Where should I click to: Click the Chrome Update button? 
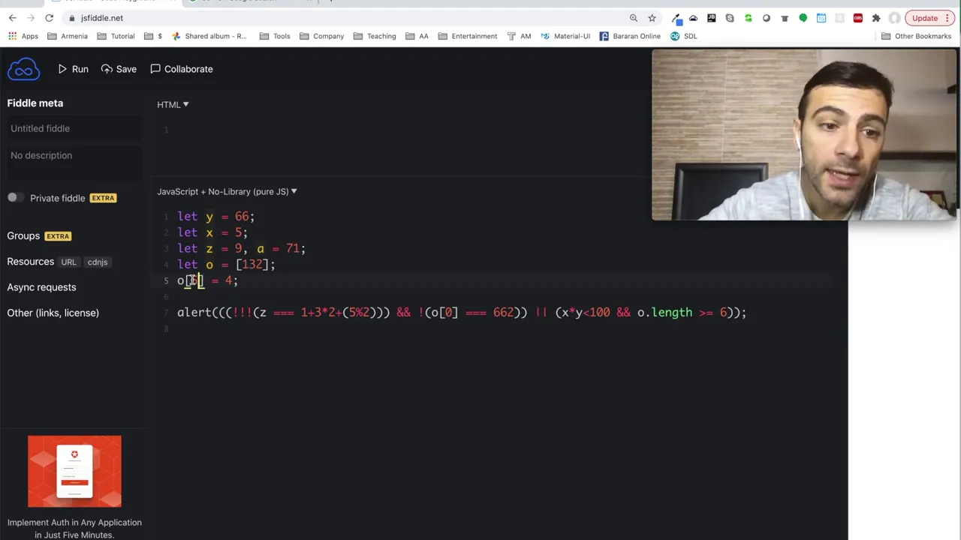[930, 18]
